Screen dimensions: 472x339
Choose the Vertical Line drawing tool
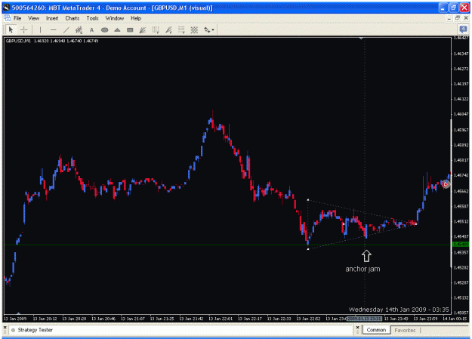coord(40,29)
